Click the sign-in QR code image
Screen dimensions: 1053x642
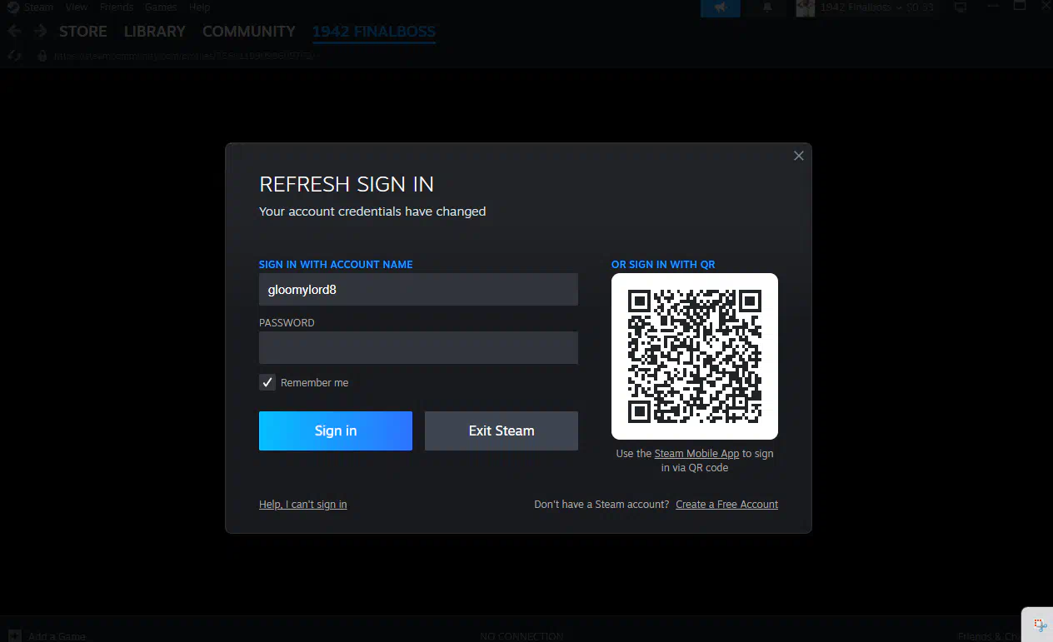click(x=695, y=356)
